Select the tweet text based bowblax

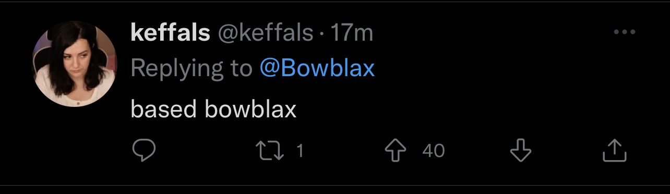[213, 109]
